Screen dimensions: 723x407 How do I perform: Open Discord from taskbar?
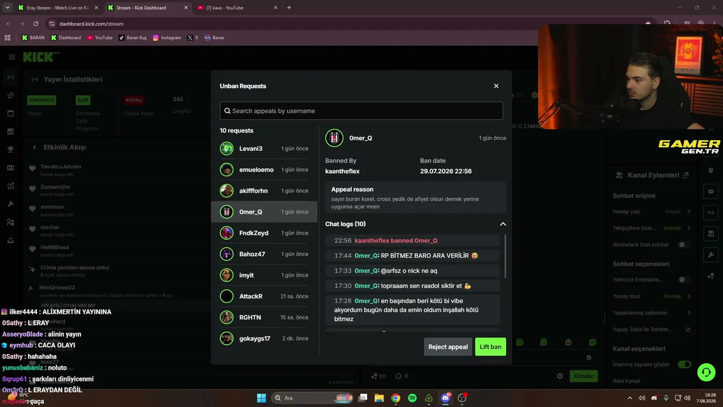(446, 398)
